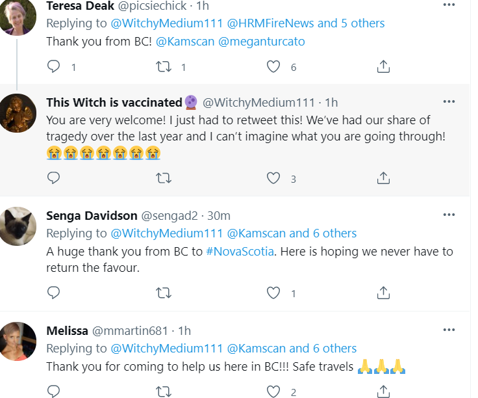The height and width of the screenshot is (398, 478).
Task: Share Senga Davidson's tweet
Action: click(x=383, y=293)
